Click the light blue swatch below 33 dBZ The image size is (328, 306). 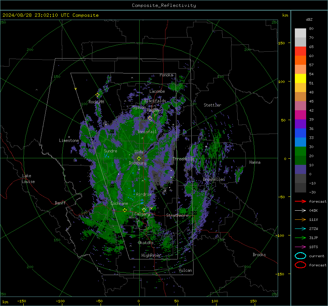tap(300, 142)
